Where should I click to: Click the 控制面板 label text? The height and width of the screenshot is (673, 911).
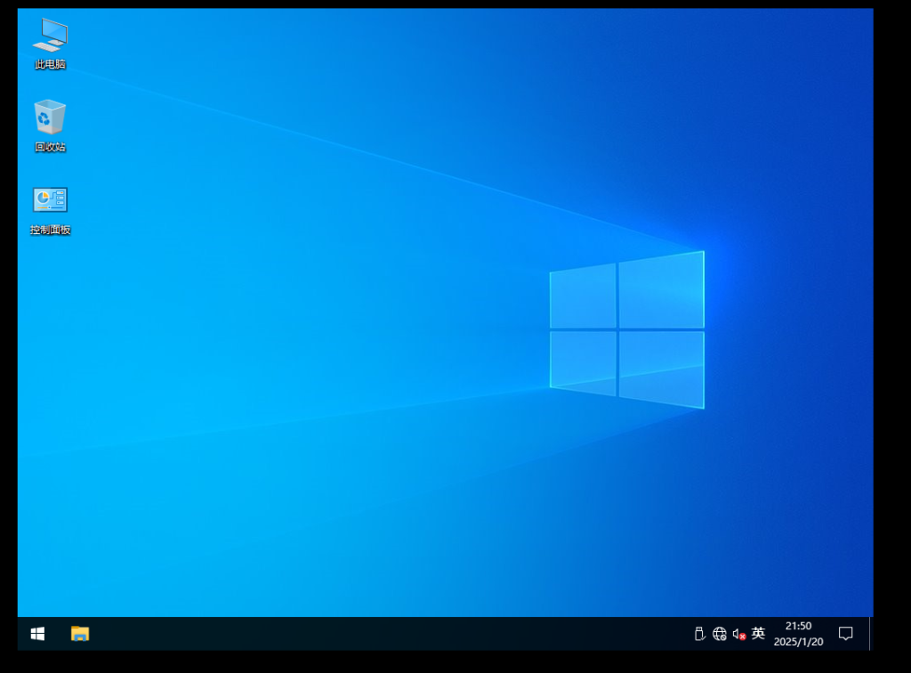point(50,230)
